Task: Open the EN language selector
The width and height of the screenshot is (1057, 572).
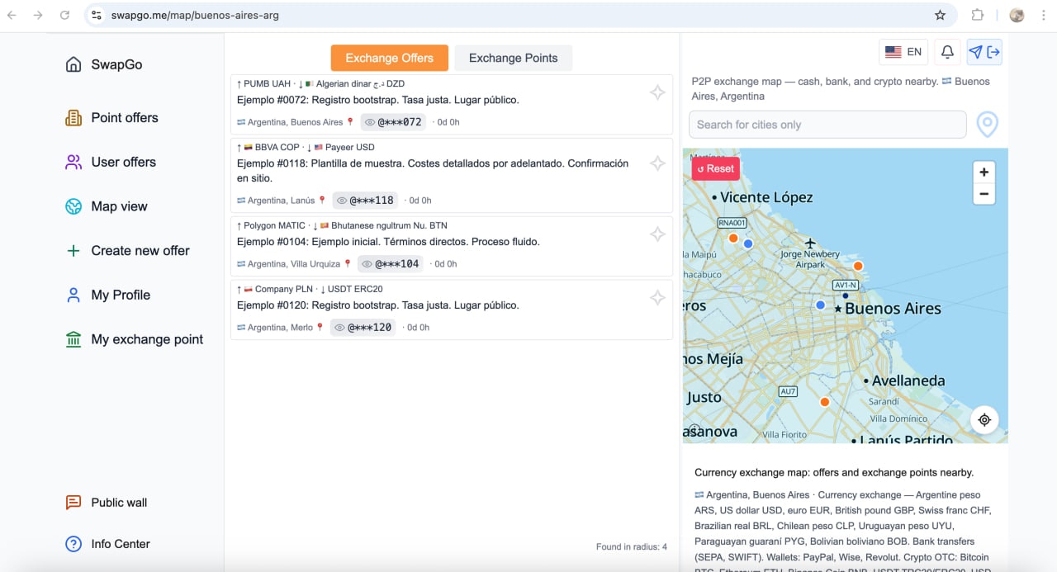Action: pos(903,51)
